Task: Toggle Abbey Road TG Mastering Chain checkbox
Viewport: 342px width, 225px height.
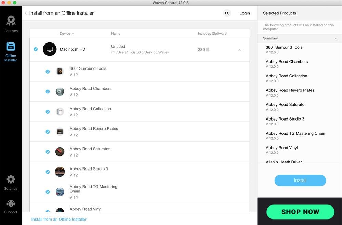Action: pyautogui.click(x=48, y=192)
